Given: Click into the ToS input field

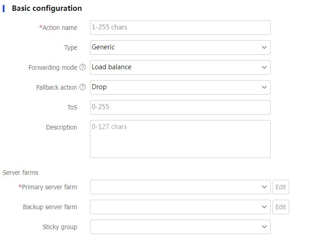Looking at the screenshot, I should [180, 107].
